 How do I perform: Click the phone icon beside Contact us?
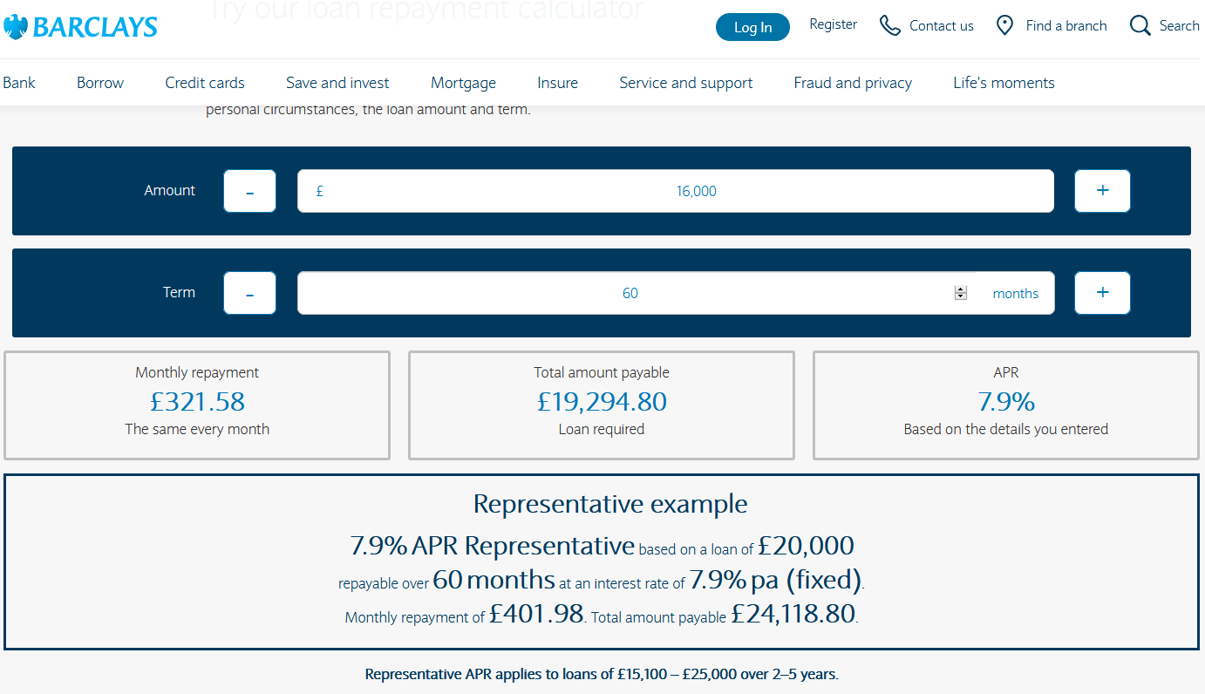click(889, 25)
